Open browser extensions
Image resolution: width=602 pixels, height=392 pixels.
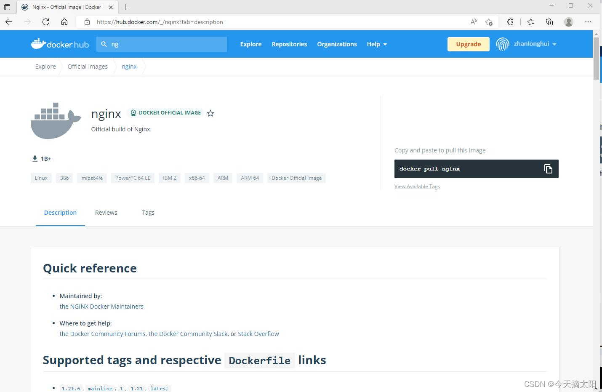tap(510, 22)
